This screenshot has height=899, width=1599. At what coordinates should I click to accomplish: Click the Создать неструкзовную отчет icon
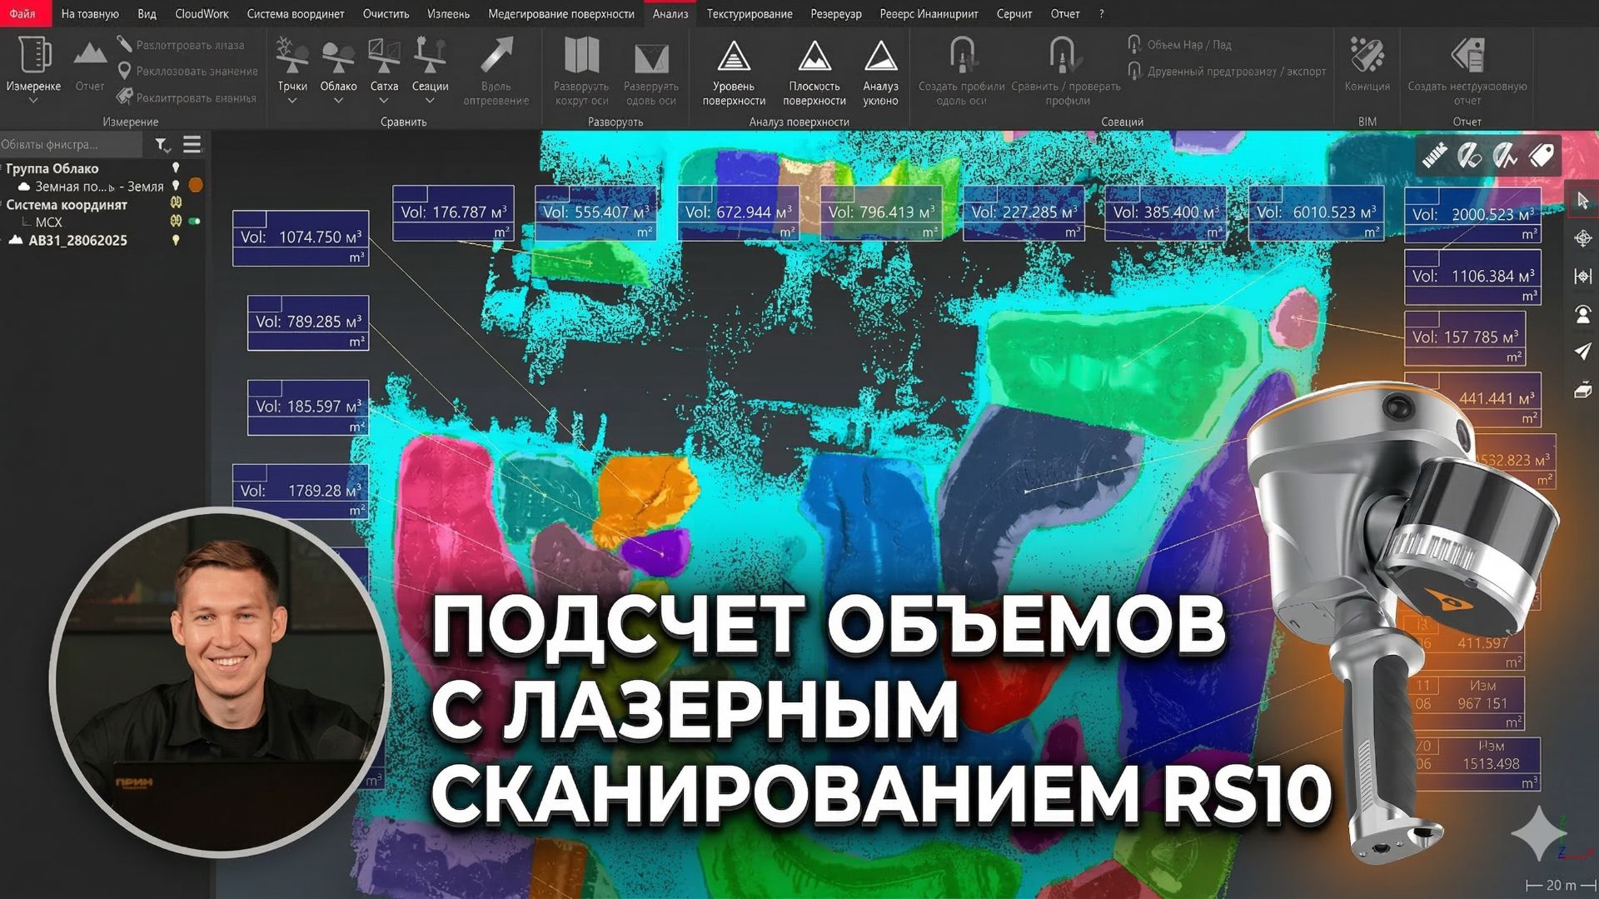pyautogui.click(x=1467, y=55)
